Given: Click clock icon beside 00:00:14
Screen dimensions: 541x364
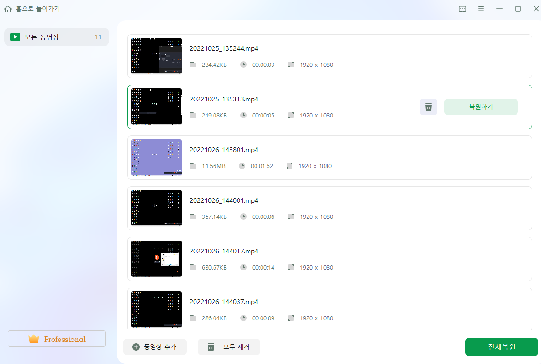Looking at the screenshot, I should point(243,267).
